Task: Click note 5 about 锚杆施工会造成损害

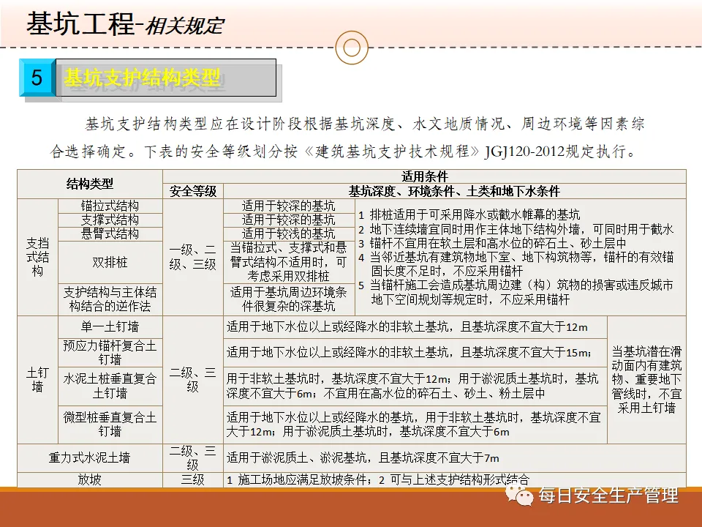Action: point(516,292)
